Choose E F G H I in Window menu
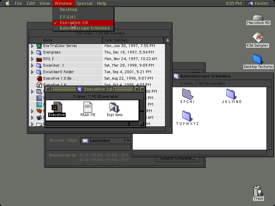This screenshot has height=206, width=275. pyautogui.click(x=83, y=17)
